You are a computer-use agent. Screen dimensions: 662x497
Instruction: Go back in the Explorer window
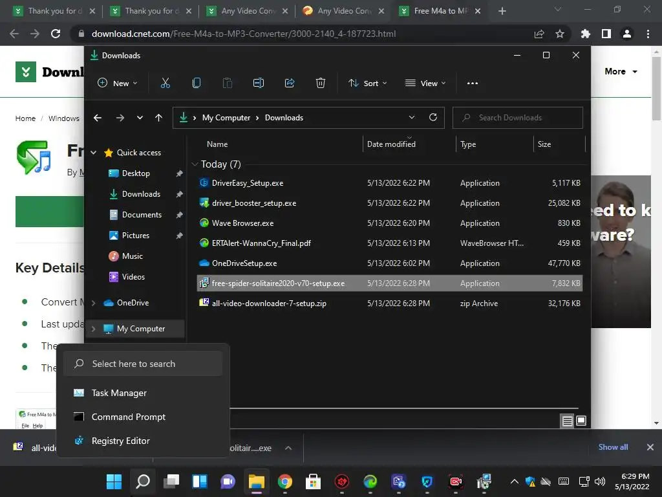click(98, 118)
